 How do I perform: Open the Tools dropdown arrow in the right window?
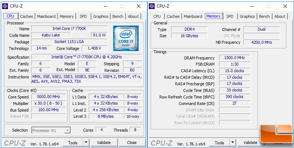(x=233, y=143)
